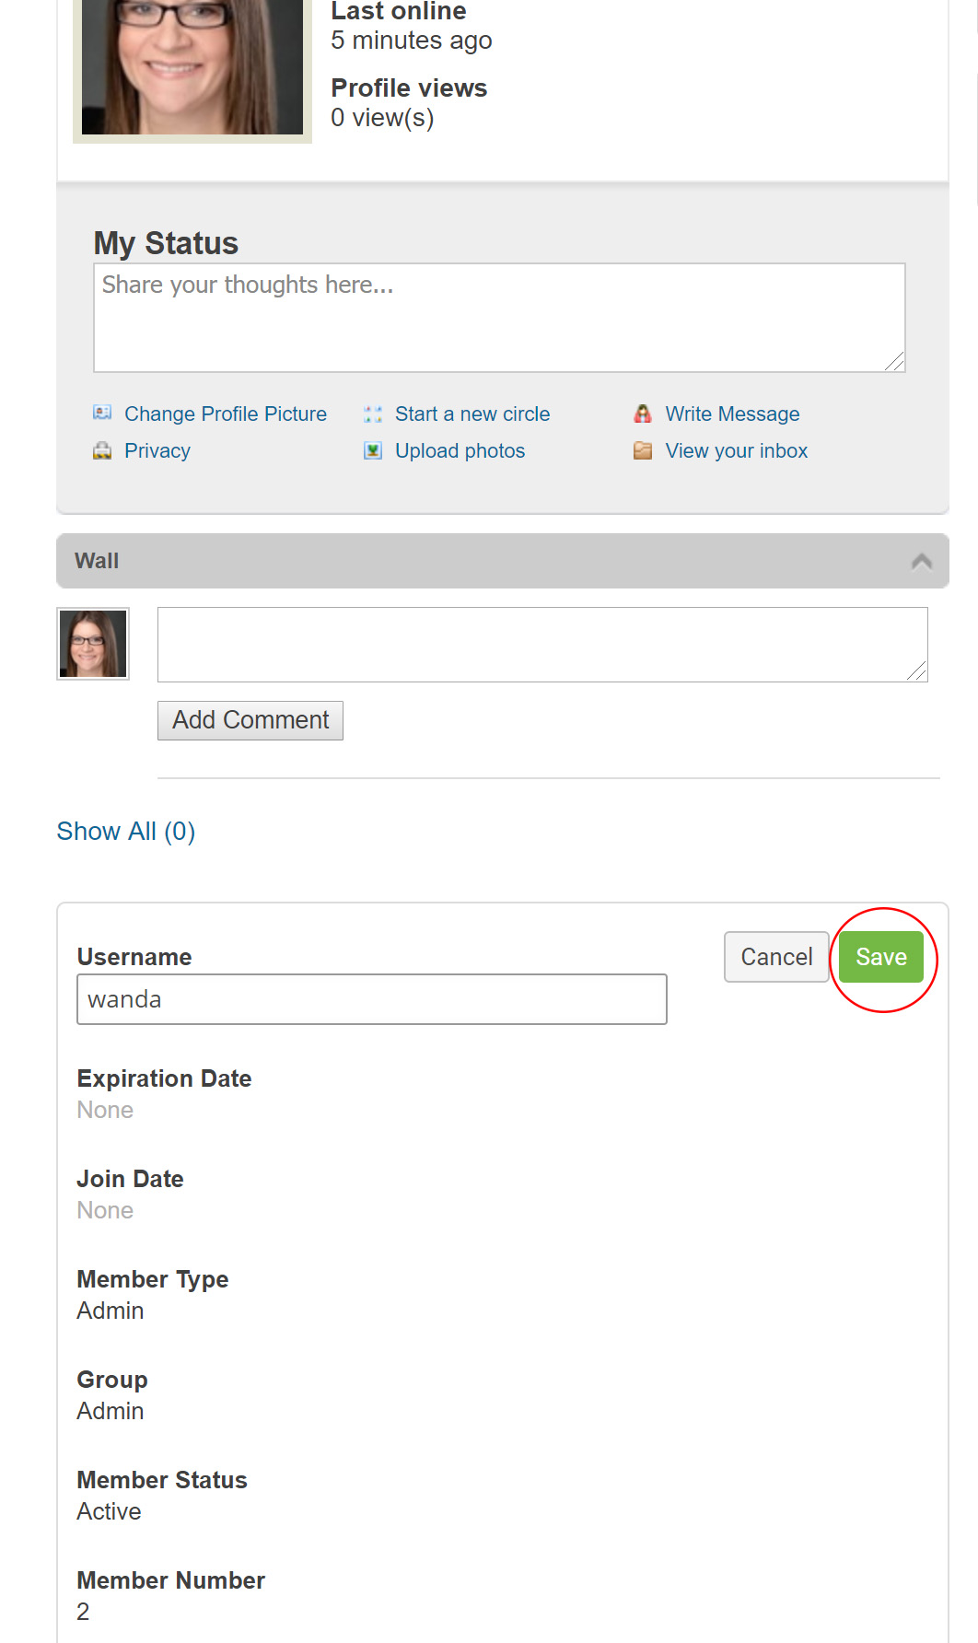978x1643 pixels.
Task: Cancel the username edit
Action: (x=775, y=957)
